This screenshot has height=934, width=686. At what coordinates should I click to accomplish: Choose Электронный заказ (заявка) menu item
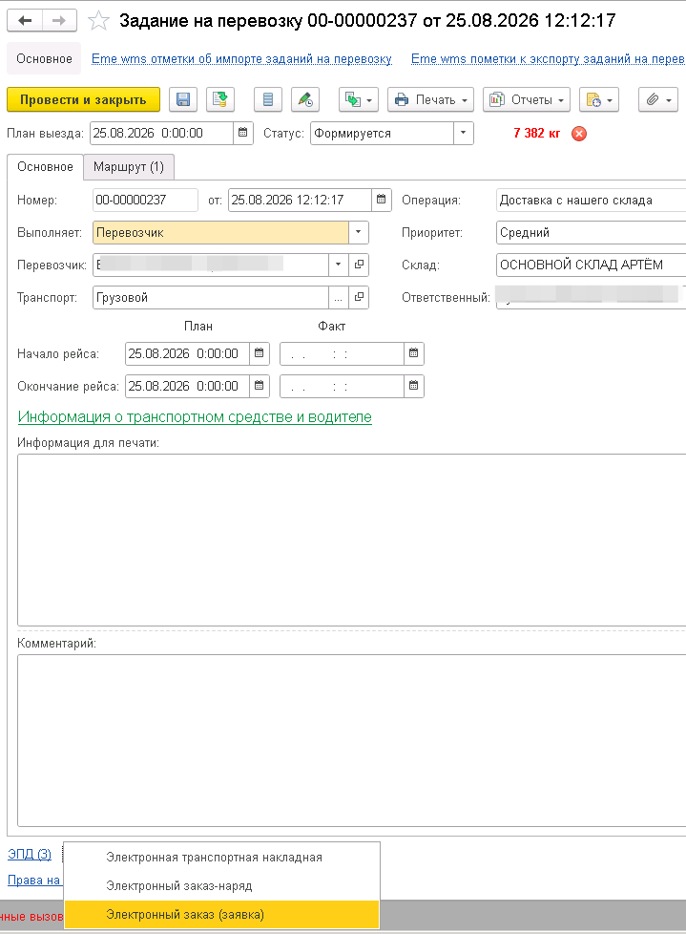(221, 914)
